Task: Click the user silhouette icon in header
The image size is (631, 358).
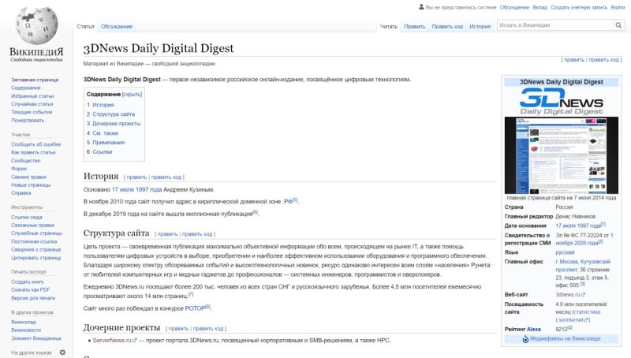Action: click(421, 7)
